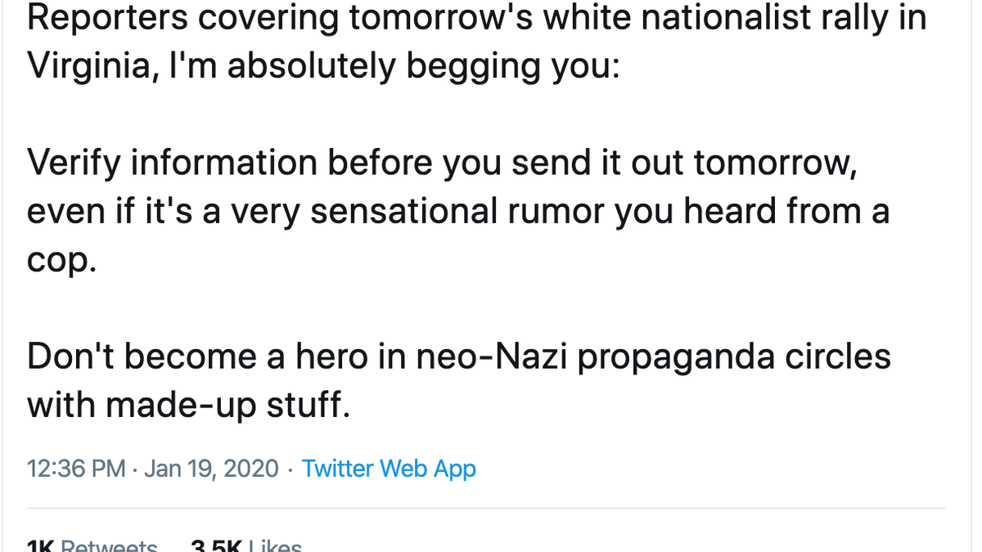The image size is (982, 552).
Task: Click the divider line below the timestamp
Action: pos(486,509)
